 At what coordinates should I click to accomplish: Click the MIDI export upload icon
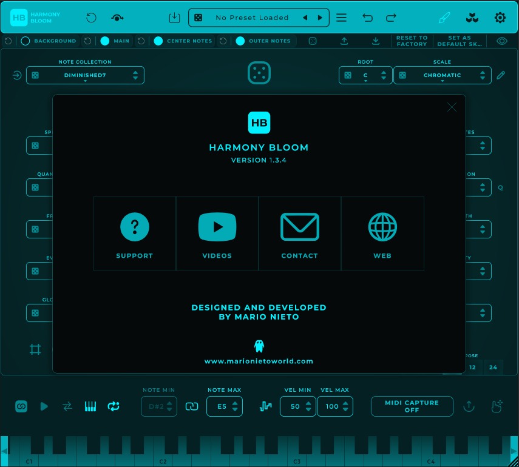coord(469,406)
